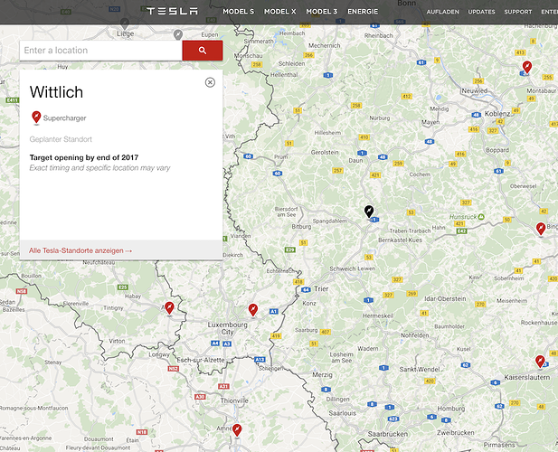
Task: Click the Bitburg town label
Action: (x=301, y=227)
